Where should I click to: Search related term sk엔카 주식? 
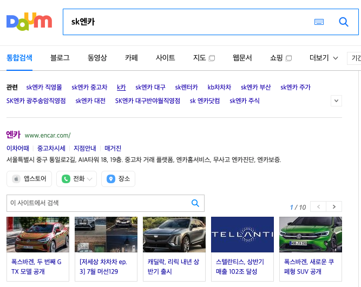pos(245,101)
